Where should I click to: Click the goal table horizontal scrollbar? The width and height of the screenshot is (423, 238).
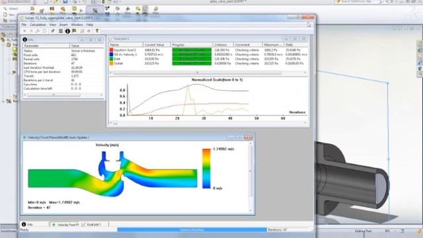pyautogui.click(x=197, y=73)
